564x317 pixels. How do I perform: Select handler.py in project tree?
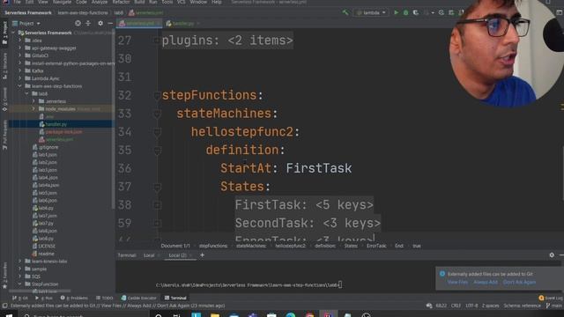(x=56, y=124)
